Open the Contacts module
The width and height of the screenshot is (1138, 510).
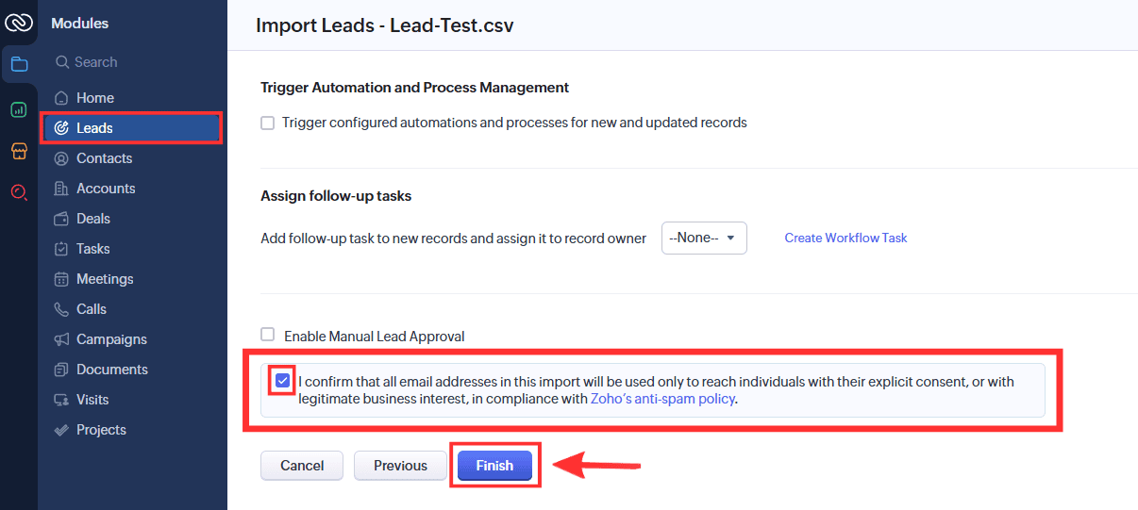pos(104,158)
